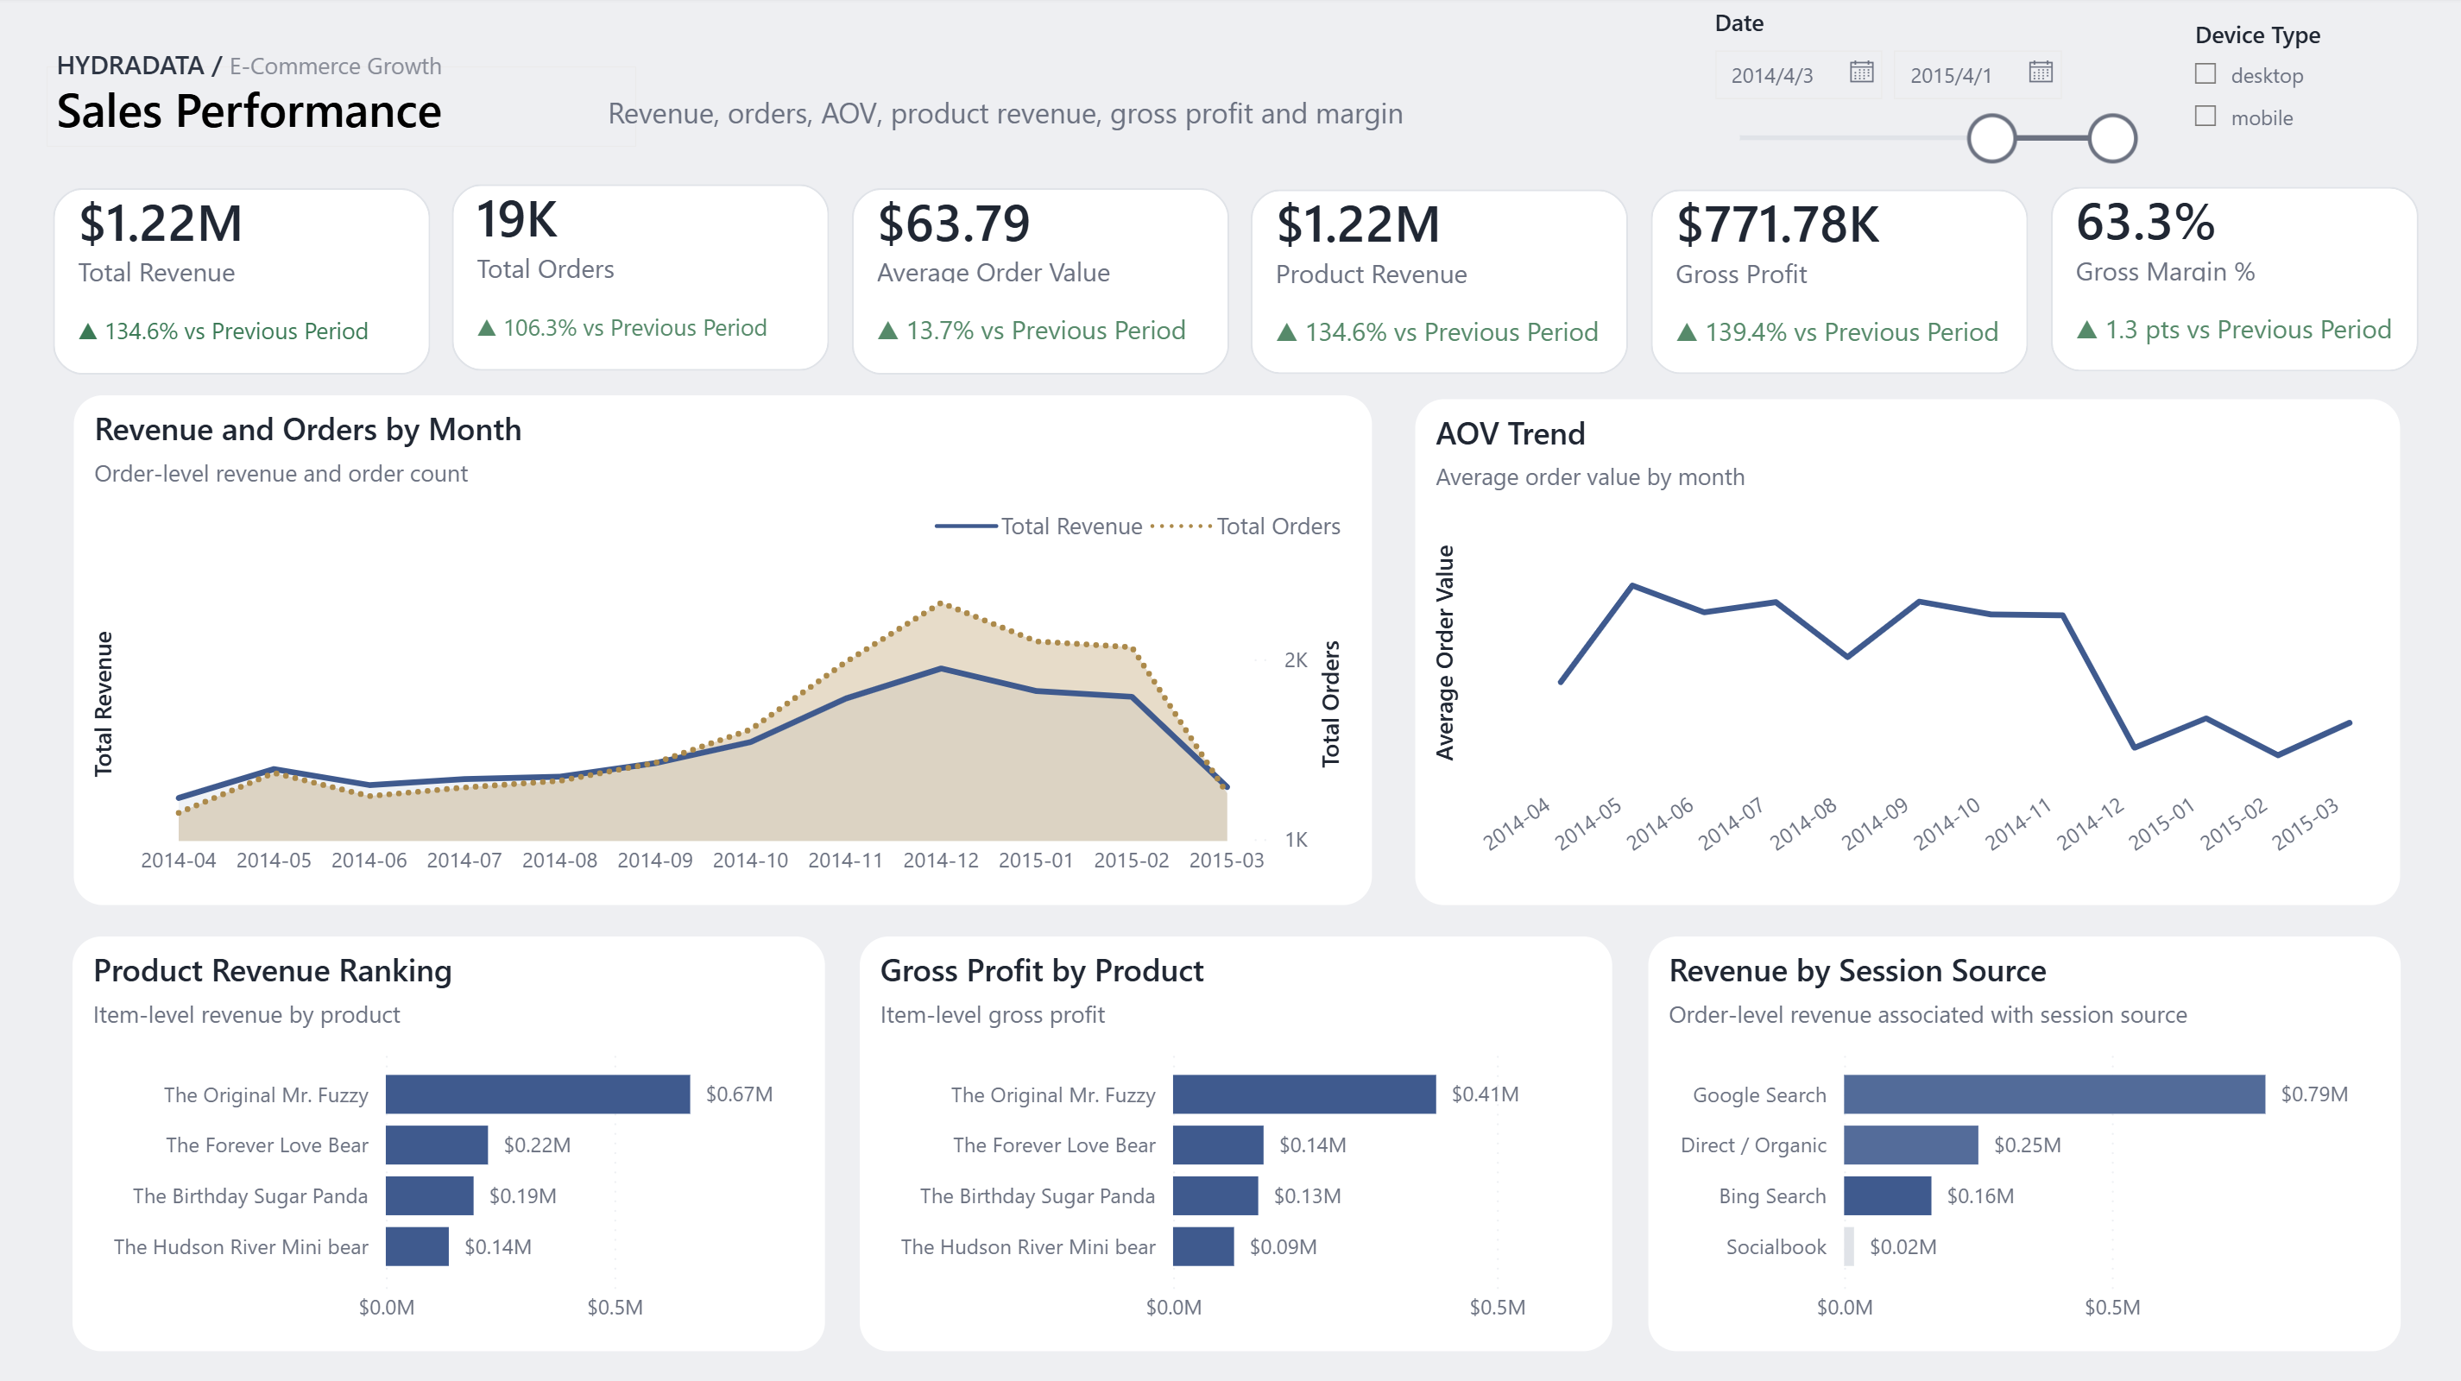Click the Bing Search revenue bar
Viewport: 2461px width, 1381px height.
[1888, 1195]
